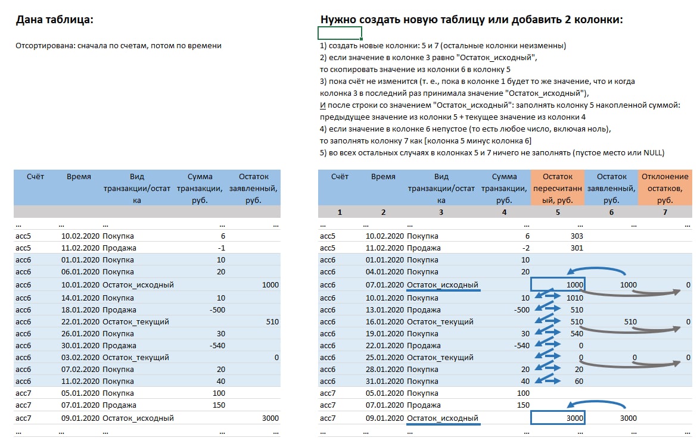Select the empty green-outlined active cell
The width and height of the screenshot is (700, 444).
point(340,33)
